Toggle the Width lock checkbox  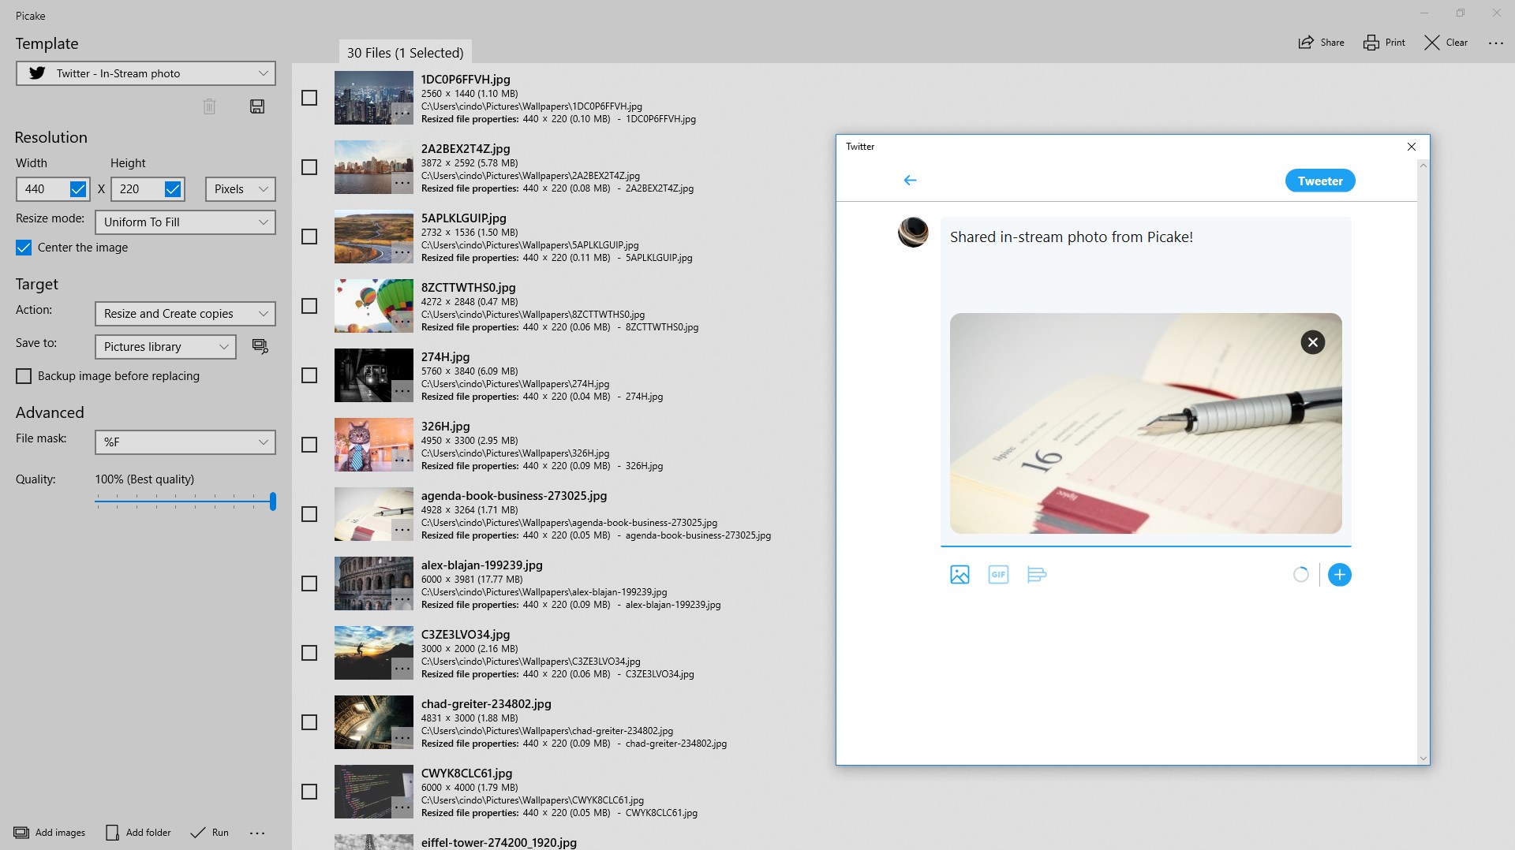point(78,189)
